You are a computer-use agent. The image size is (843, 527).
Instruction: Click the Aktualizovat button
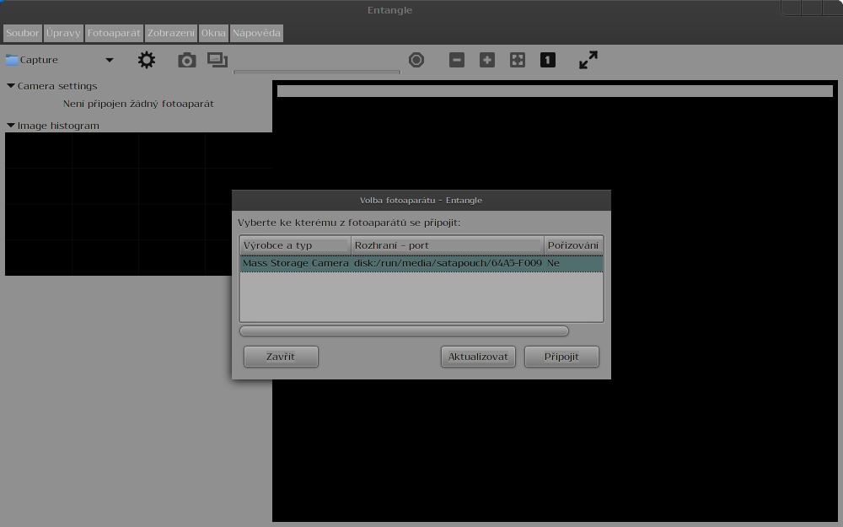pyautogui.click(x=478, y=357)
